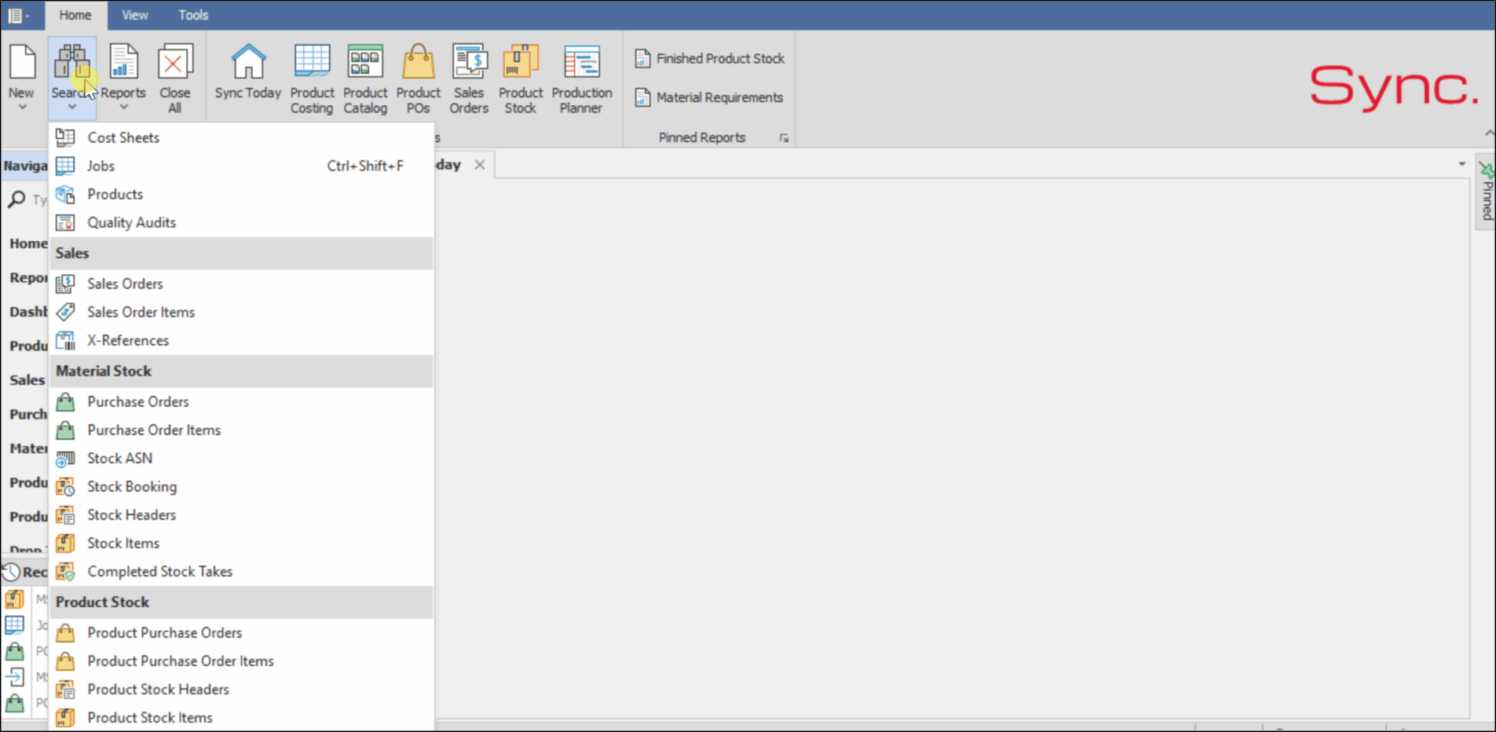Select Sales Order Items menu entry

click(241, 312)
